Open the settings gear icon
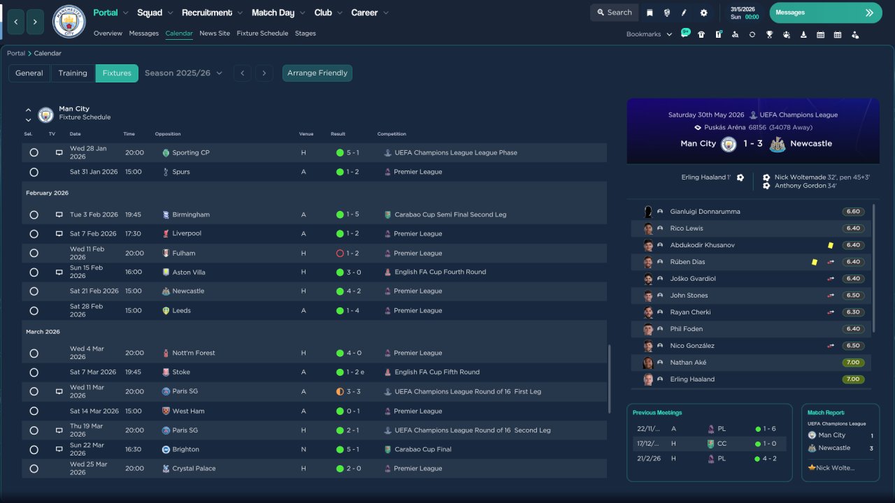 (x=703, y=13)
